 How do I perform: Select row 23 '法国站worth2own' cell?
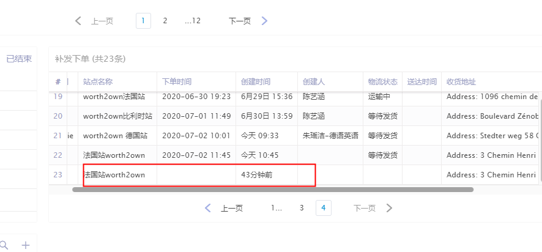(114, 175)
